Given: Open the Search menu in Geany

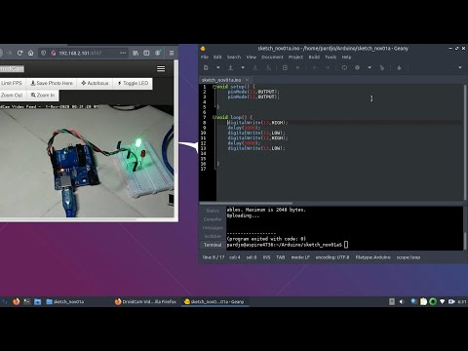Looking at the screenshot, I should pyautogui.click(x=234, y=57).
